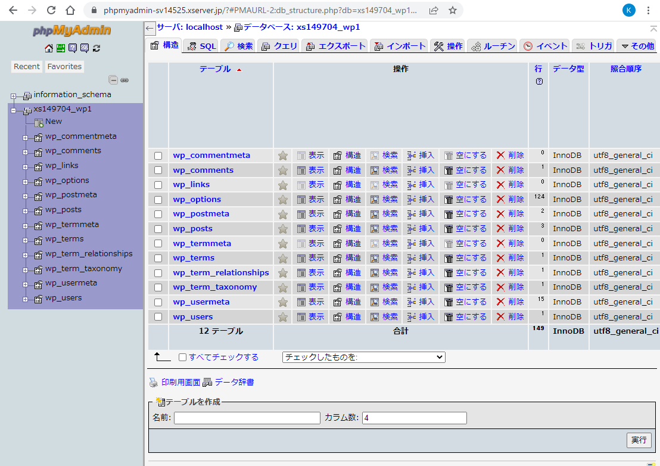Open the wp_term_relationships table link

point(221,272)
